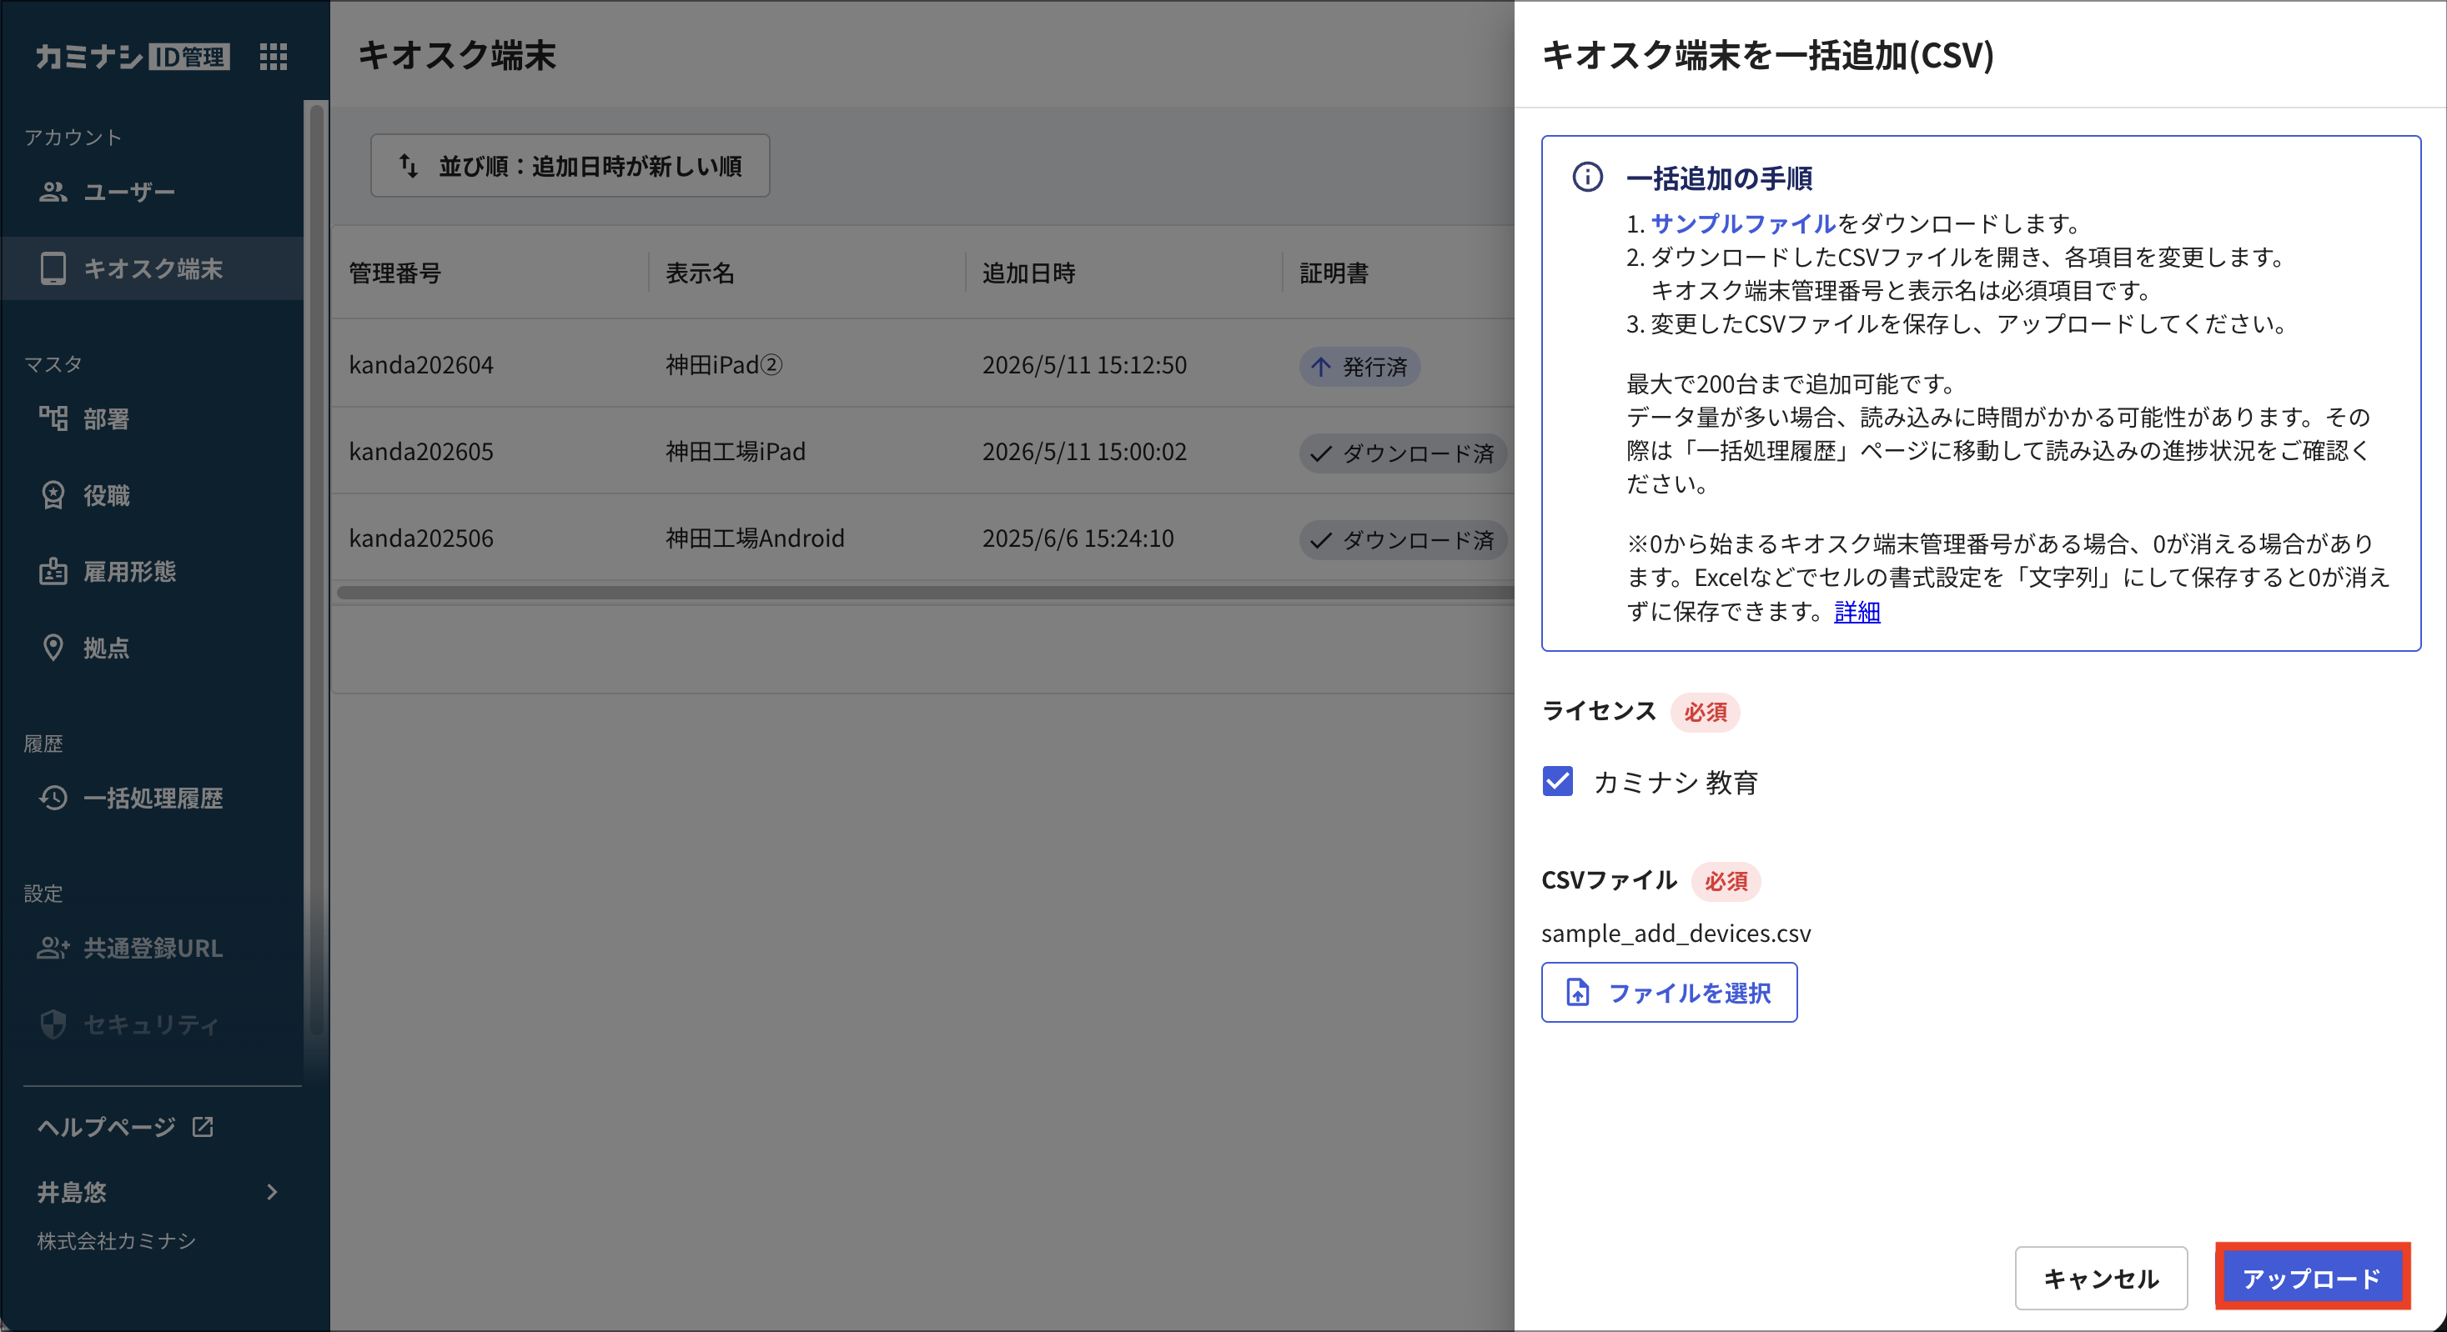2447x1332 pixels.
Task: Click the info icon in 一括追加の手順
Action: (1587, 178)
